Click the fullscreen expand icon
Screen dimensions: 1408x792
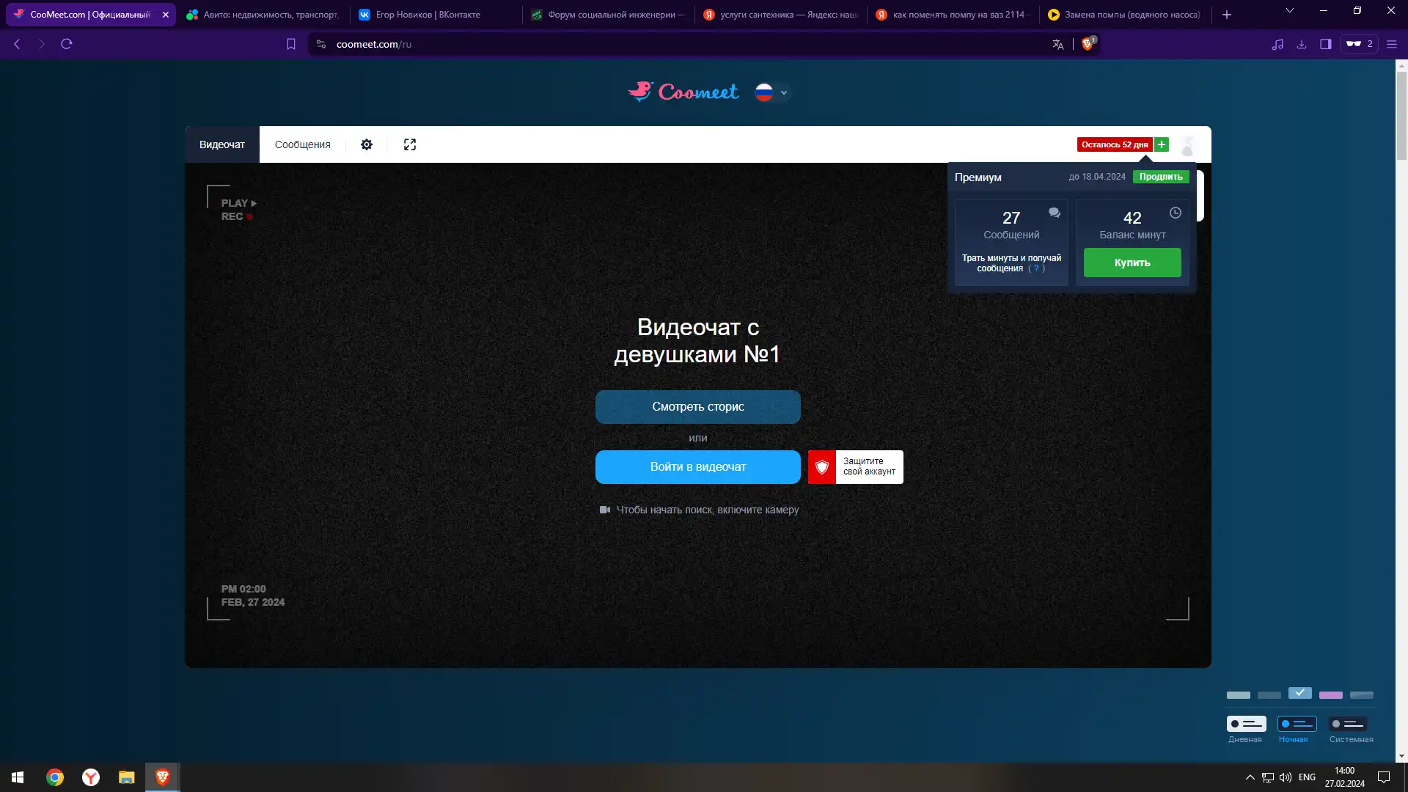coord(410,144)
